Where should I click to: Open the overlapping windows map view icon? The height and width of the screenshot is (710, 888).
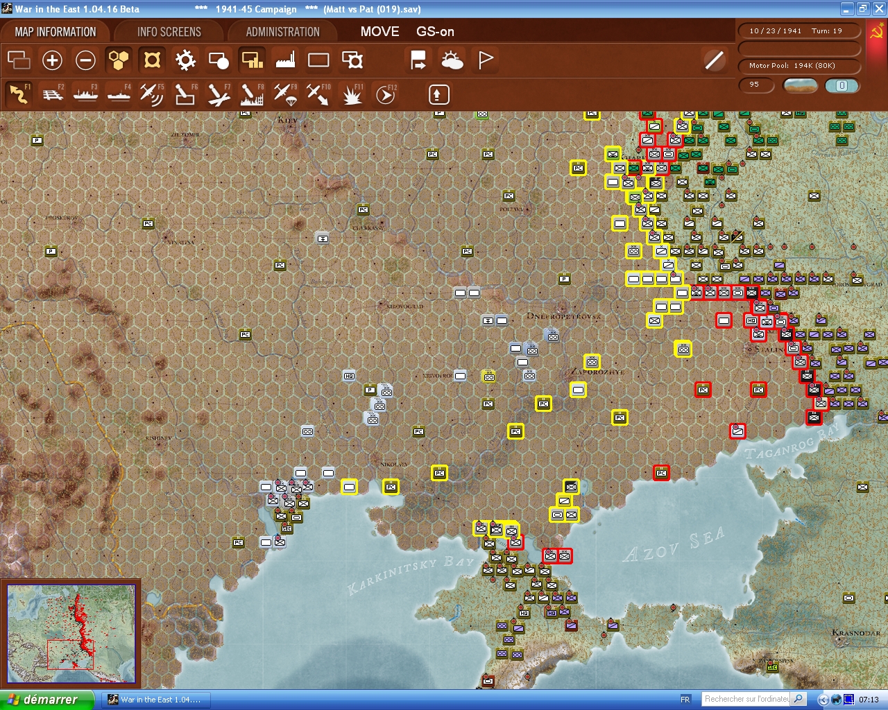19,60
